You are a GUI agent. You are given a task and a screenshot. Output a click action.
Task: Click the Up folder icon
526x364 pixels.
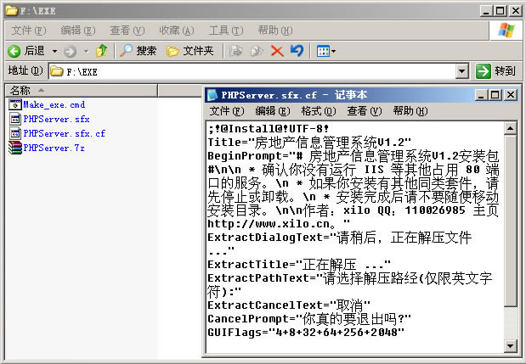click(x=102, y=51)
